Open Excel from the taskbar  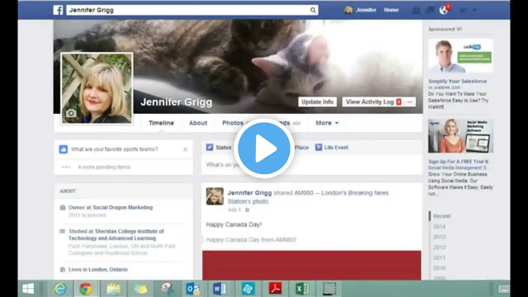302,289
